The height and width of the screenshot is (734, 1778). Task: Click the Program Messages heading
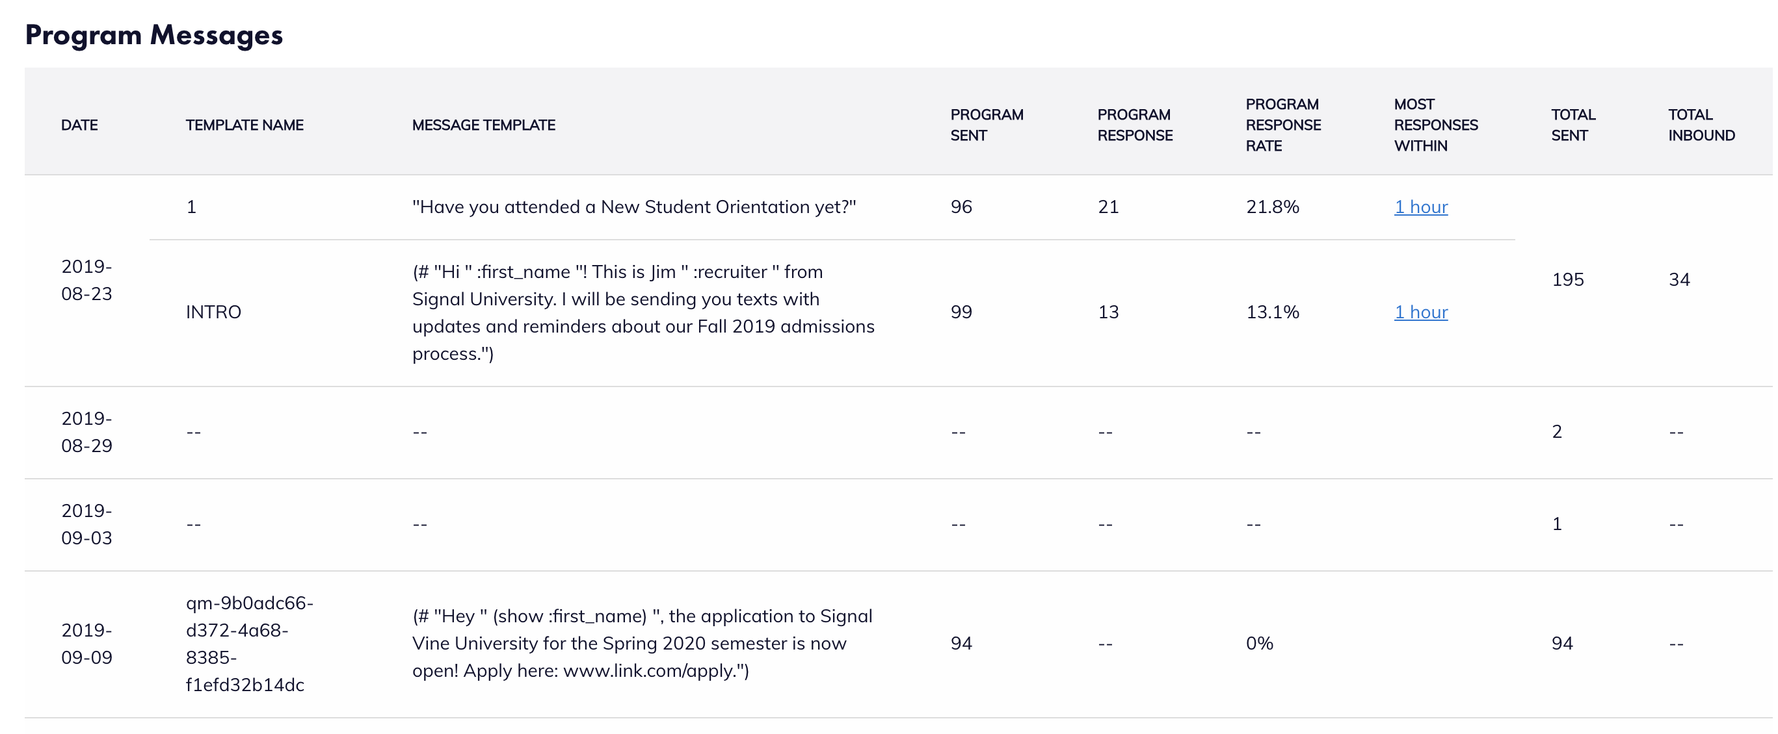[153, 34]
